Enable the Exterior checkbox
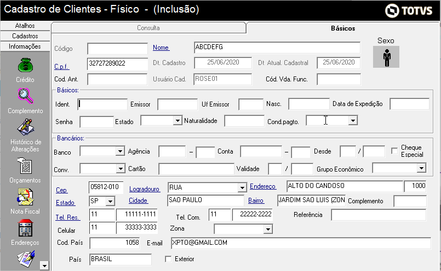This screenshot has height=271, width=441. pos(168,259)
